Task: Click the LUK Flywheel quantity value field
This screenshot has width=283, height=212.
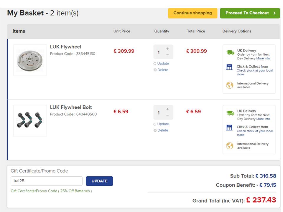Action: click(x=159, y=52)
